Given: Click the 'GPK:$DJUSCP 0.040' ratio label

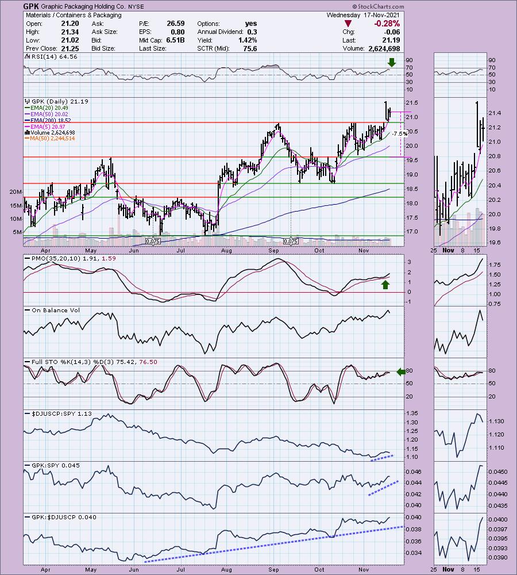Looking at the screenshot, I should [x=64, y=517].
